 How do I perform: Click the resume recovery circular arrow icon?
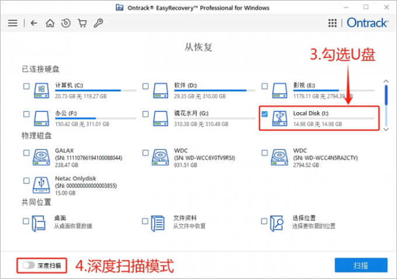tap(66, 23)
